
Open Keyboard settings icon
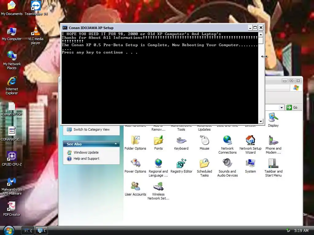pyautogui.click(x=181, y=143)
